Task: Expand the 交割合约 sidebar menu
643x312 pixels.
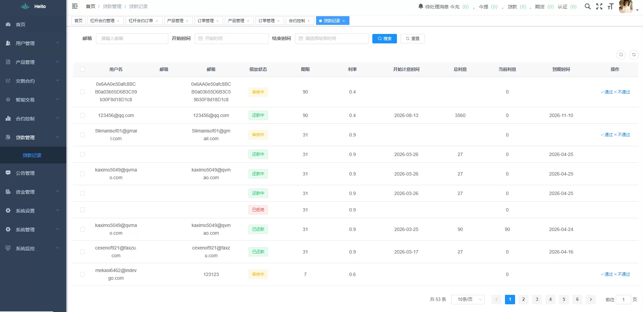Action: coord(33,81)
